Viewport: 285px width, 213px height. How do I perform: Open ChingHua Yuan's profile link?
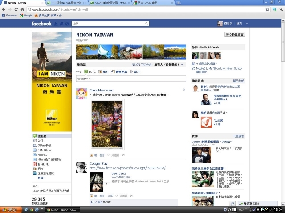[x=101, y=90]
